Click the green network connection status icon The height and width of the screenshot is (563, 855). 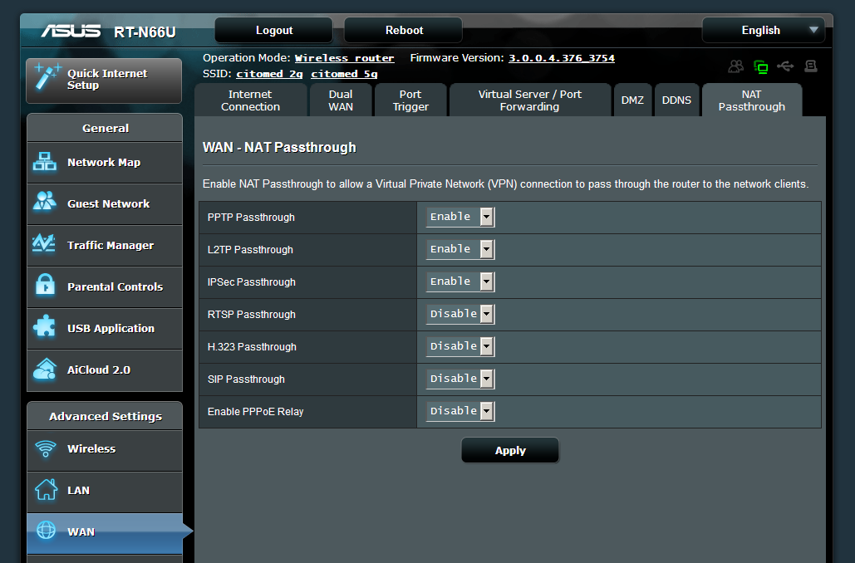pos(760,67)
